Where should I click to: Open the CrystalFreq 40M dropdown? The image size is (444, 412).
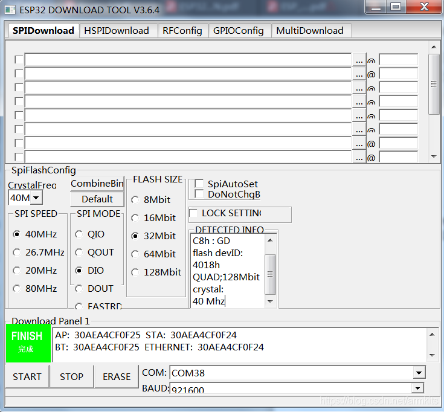pyautogui.click(x=36, y=198)
